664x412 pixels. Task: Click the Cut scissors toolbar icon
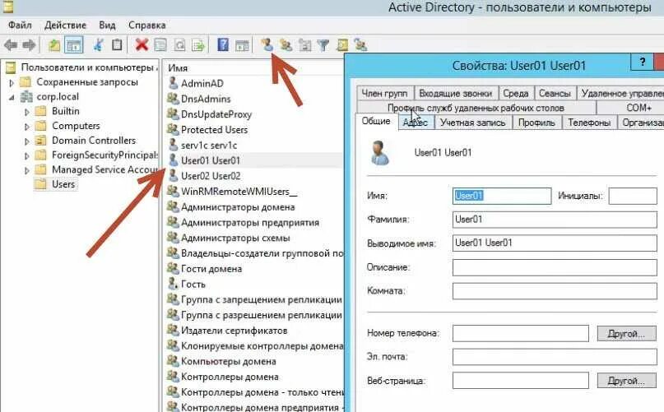98,44
